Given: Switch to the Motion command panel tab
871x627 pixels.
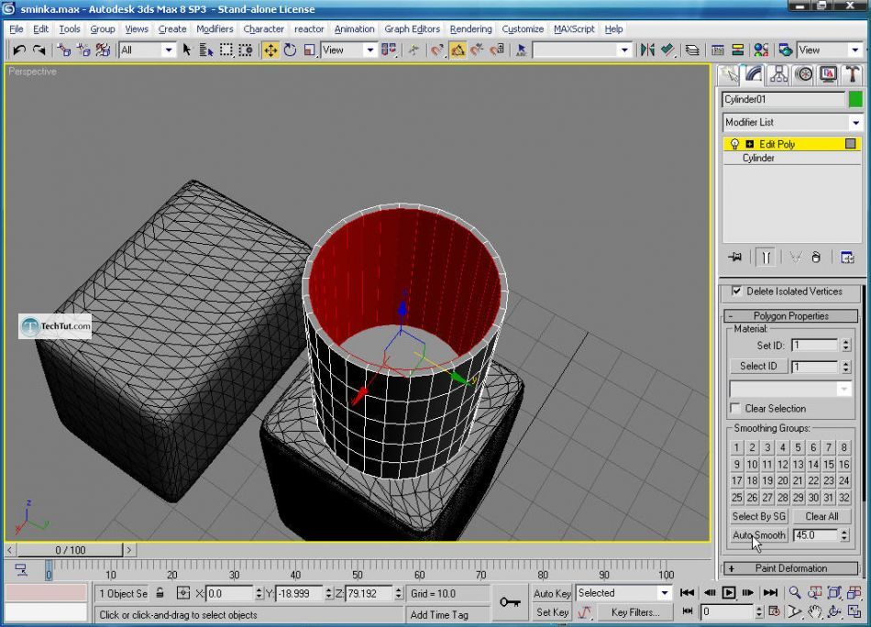Looking at the screenshot, I should pos(803,74).
